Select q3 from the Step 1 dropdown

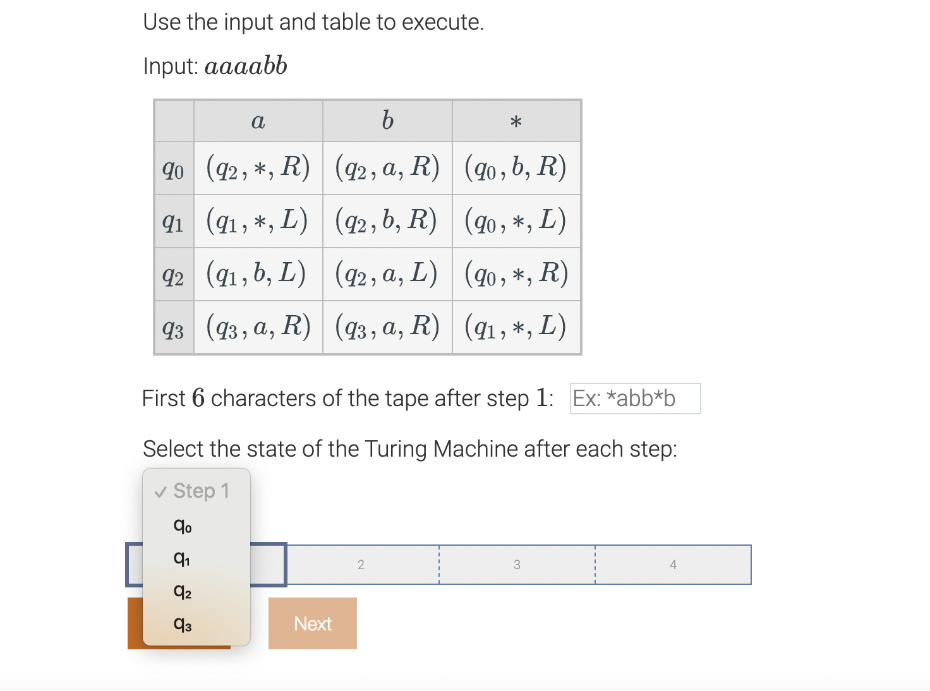click(x=182, y=623)
